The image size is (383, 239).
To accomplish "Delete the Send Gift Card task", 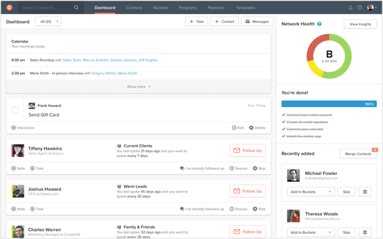I will (x=257, y=128).
